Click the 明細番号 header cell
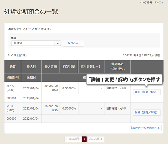Viewport: 168px width, 144px height. point(13,78)
